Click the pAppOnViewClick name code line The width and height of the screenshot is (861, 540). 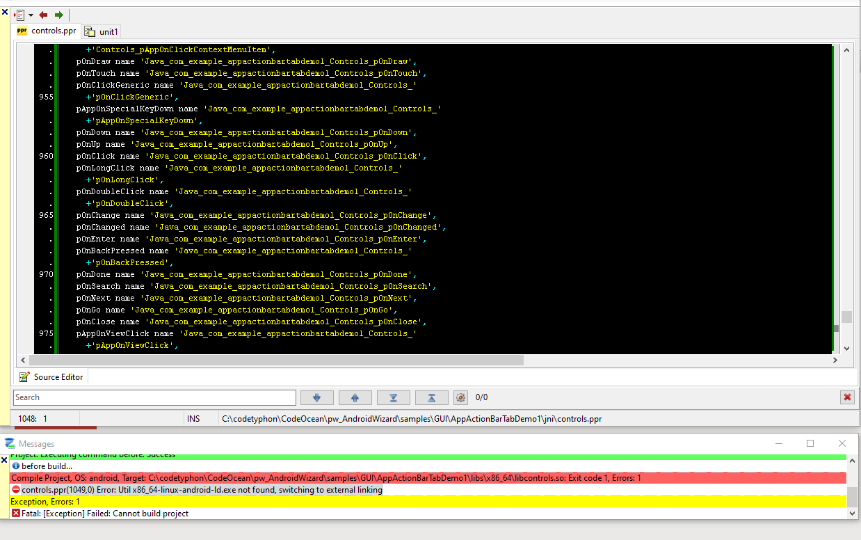[x=246, y=333]
